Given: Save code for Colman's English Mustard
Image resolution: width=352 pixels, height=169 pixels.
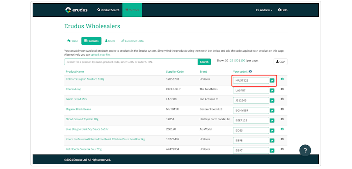Looking at the screenshot, I should (x=272, y=80).
